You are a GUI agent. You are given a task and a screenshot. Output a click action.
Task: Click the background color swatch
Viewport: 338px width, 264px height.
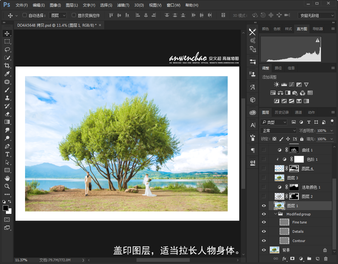coord(10,212)
